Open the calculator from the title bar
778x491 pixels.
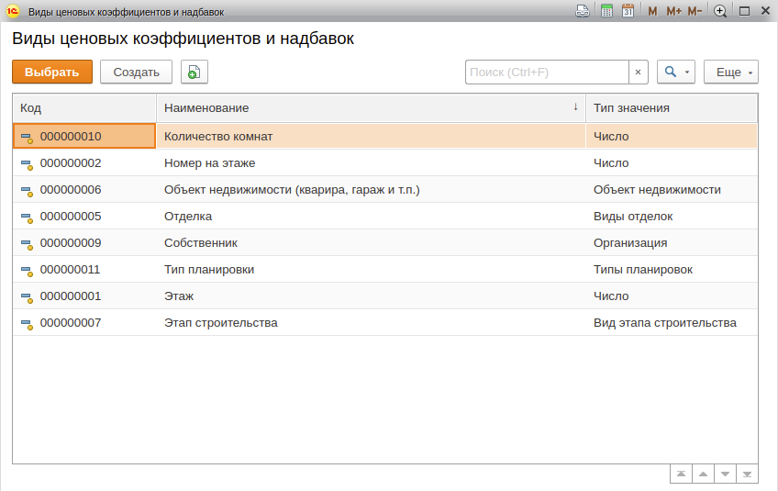pyautogui.click(x=606, y=11)
